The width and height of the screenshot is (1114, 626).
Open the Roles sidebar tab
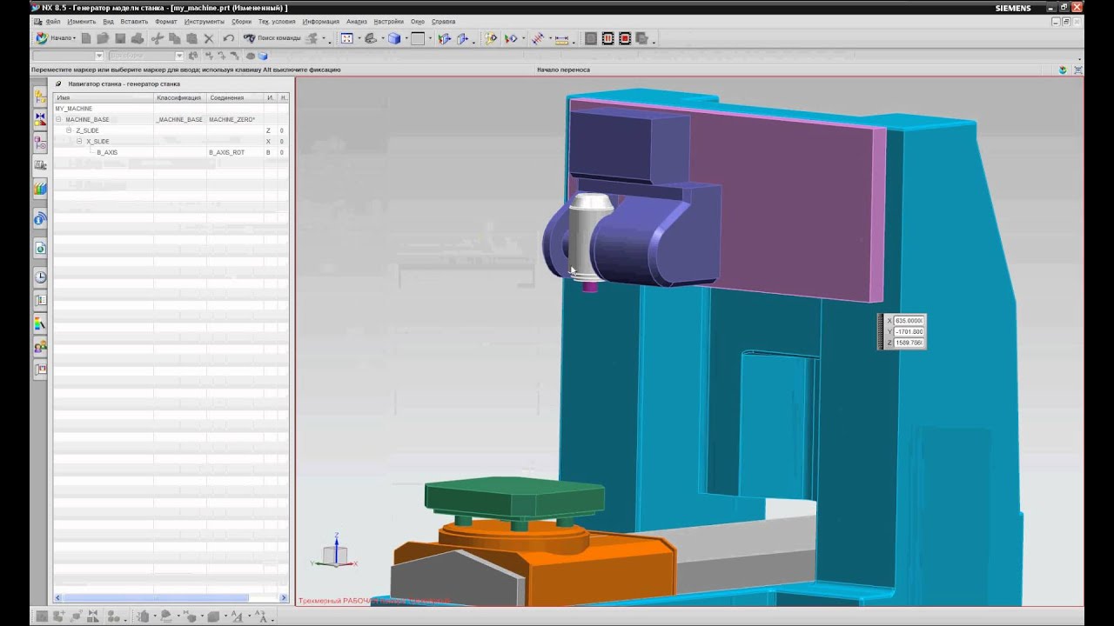(40, 347)
